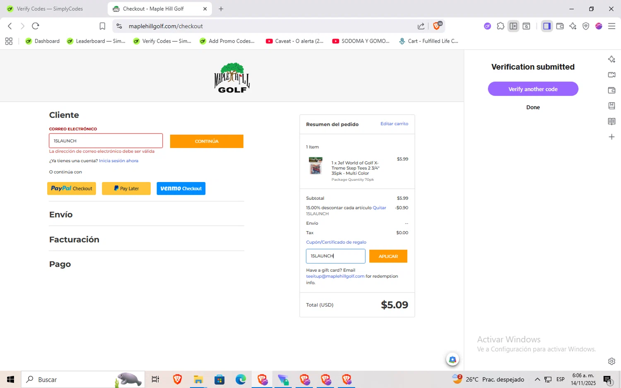This screenshot has height=388, width=621.
Task: Click the coupon code input field
Action: (335, 256)
